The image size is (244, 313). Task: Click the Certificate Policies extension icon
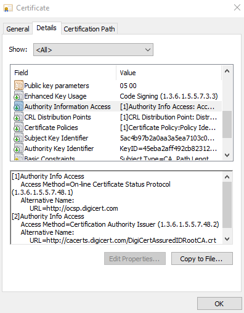click(18, 127)
